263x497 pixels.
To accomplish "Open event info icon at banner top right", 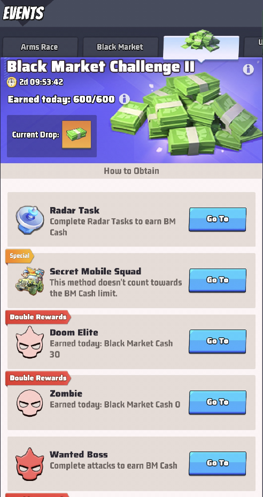I will click(248, 70).
